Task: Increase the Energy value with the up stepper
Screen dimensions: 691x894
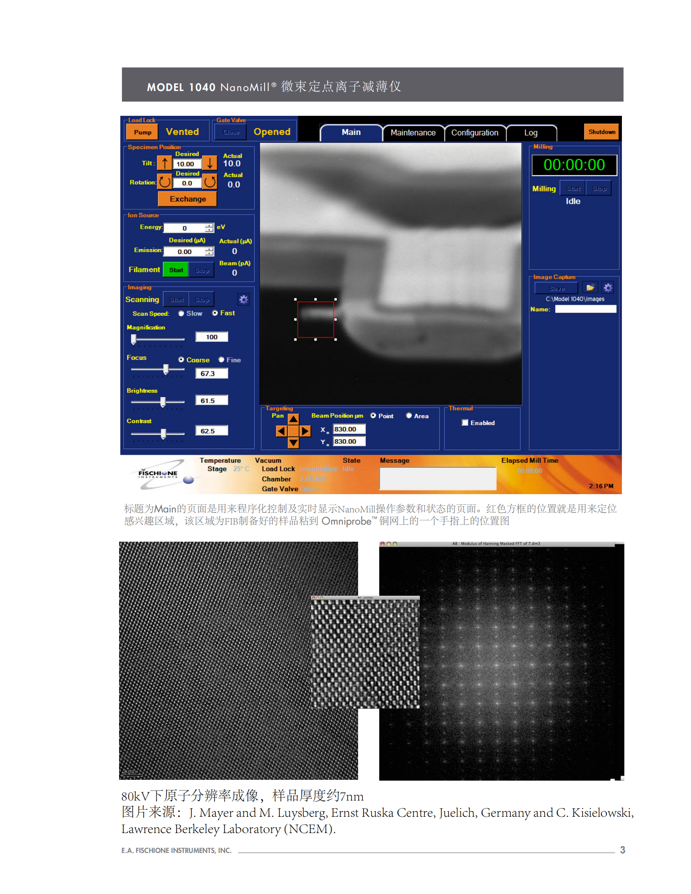Action: [209, 225]
